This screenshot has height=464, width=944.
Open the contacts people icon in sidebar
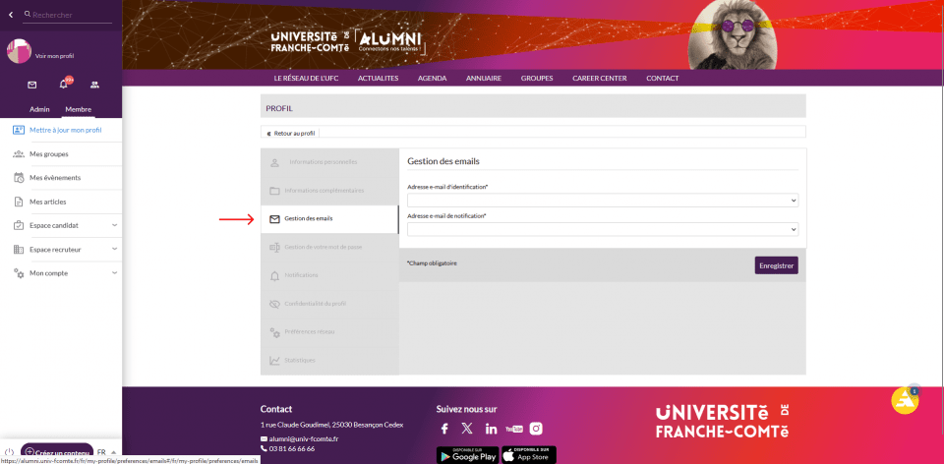point(94,85)
